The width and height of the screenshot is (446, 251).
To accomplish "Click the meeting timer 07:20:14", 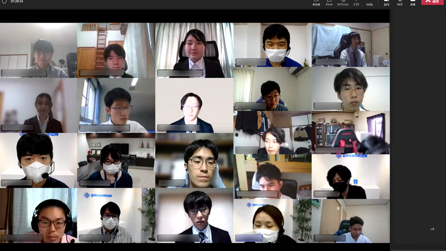I will 17,2.
